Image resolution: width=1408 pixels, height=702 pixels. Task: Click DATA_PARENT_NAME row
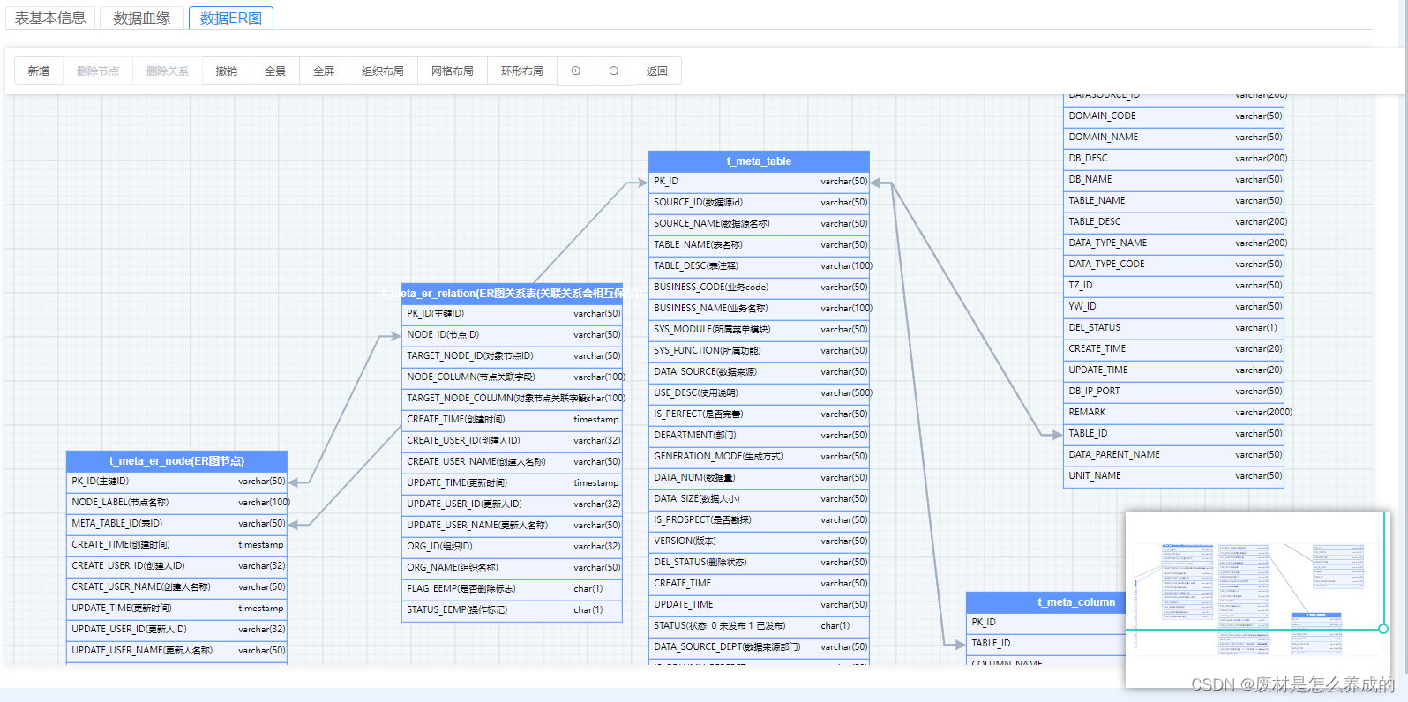(x=1173, y=455)
